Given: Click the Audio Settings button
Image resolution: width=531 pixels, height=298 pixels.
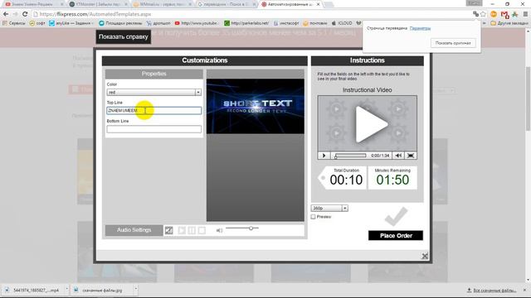Looking at the screenshot, I should point(134,230).
